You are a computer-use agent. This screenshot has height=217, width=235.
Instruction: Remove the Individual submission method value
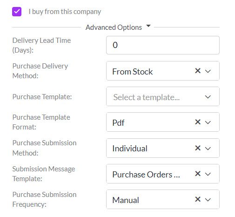pyautogui.click(x=198, y=148)
